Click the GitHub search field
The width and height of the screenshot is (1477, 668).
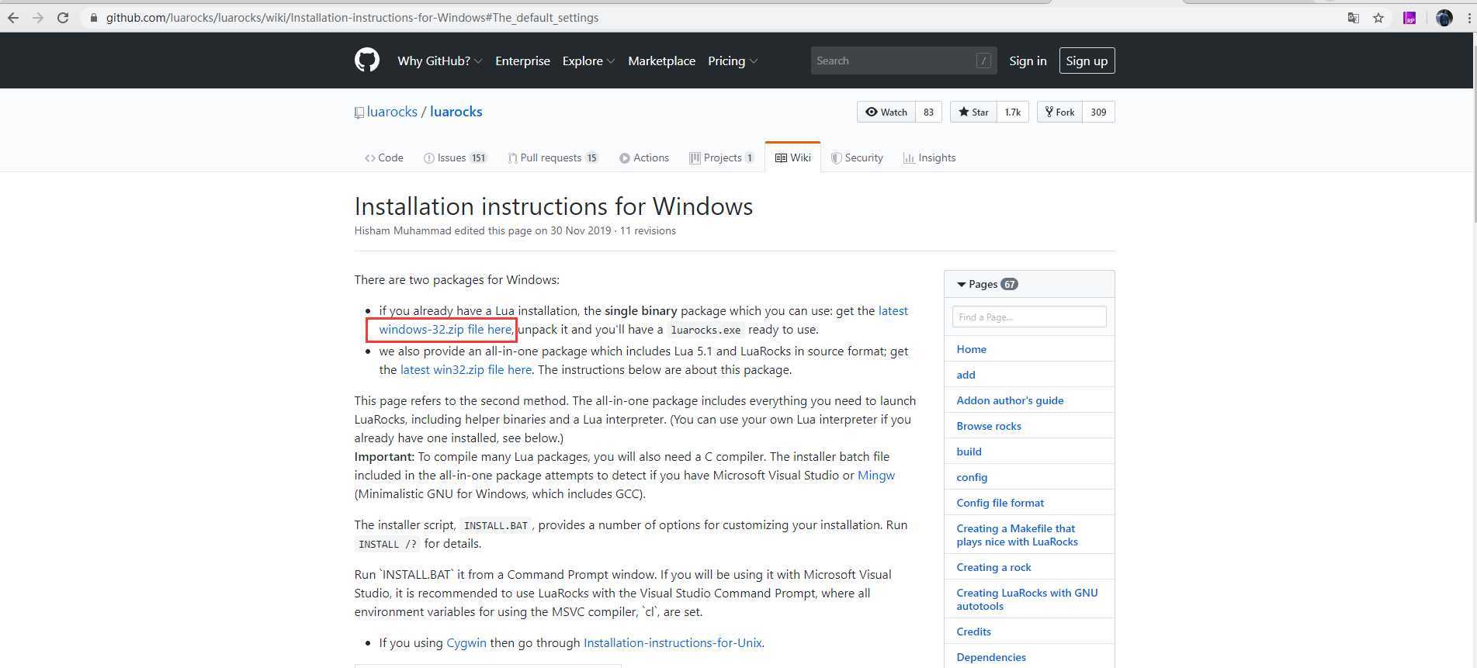point(903,61)
